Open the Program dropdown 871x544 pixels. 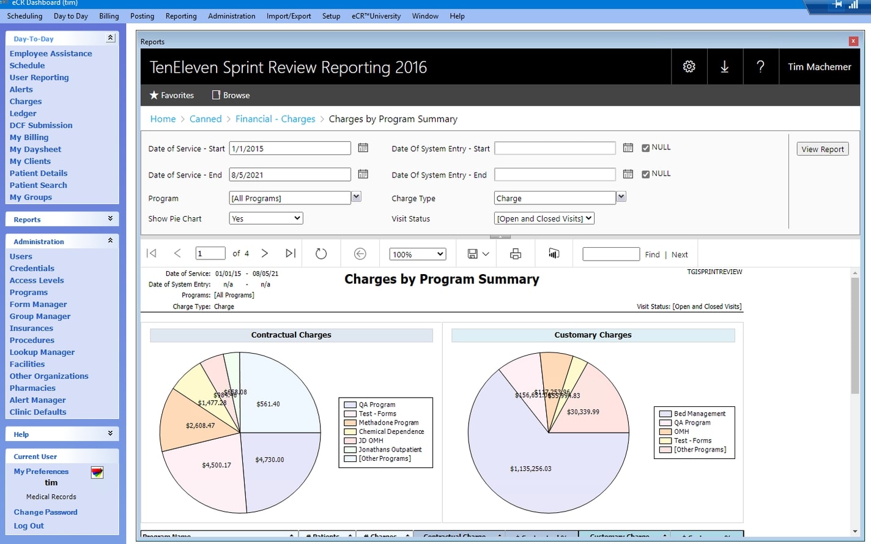pos(356,196)
